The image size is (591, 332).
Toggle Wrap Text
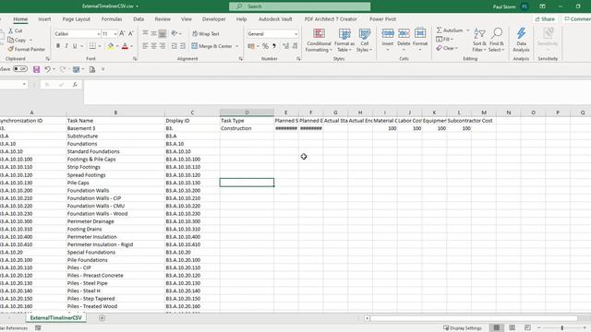pyautogui.click(x=206, y=33)
